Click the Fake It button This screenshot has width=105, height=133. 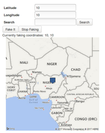(10, 29)
